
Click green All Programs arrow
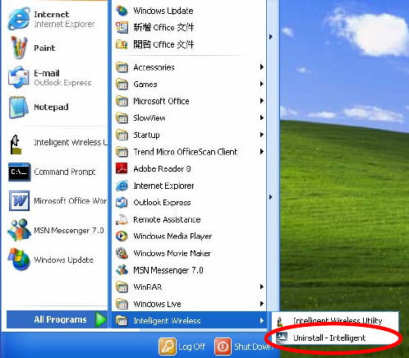pyautogui.click(x=101, y=319)
